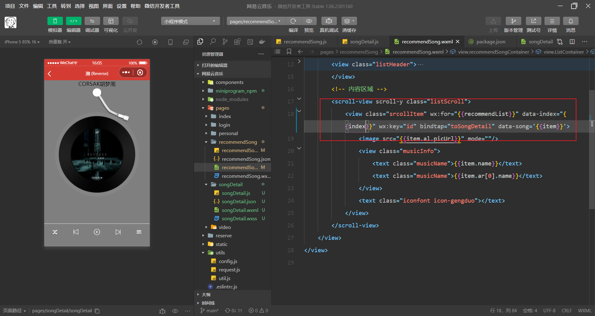The width and height of the screenshot is (595, 316).
Task: Click the simulator stop record icon
Action: [x=155, y=42]
